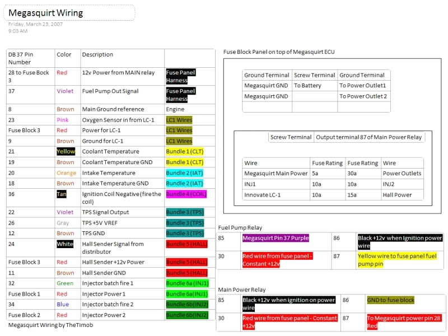Select the yellow highlighted Coolant Temperature color cell

tap(66, 151)
